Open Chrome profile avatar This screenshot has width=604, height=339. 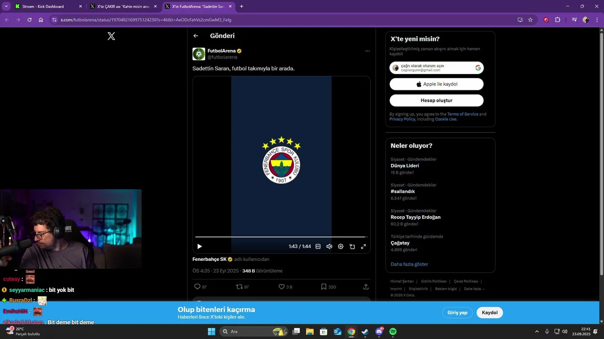(586, 20)
